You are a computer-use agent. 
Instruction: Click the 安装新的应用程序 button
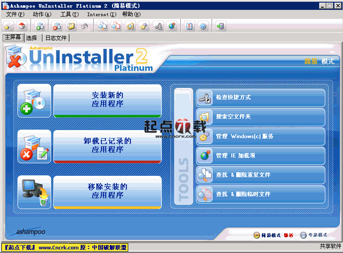(108, 101)
